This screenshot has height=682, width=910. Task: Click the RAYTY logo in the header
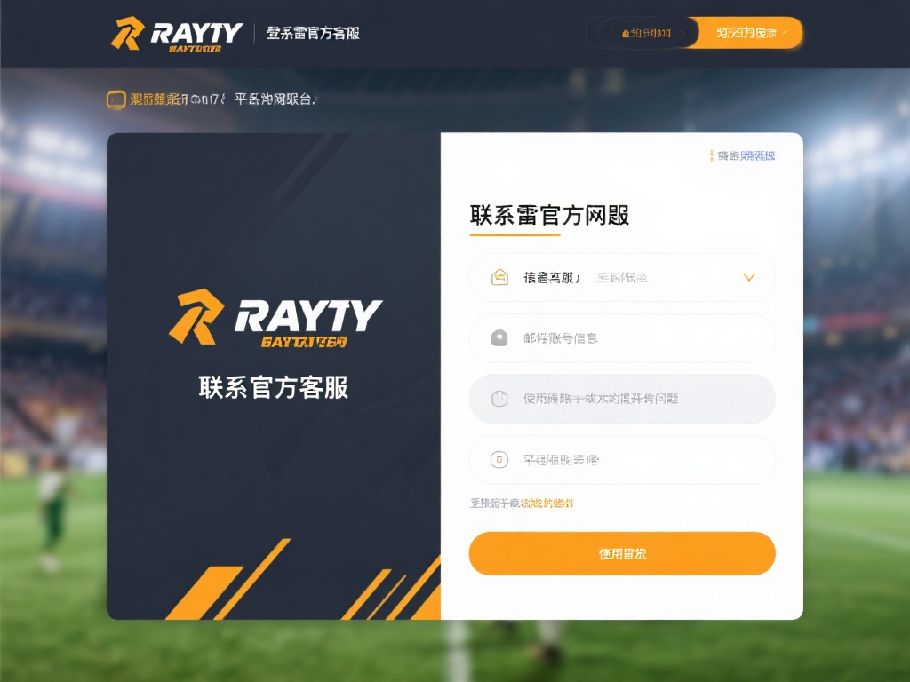click(176, 34)
